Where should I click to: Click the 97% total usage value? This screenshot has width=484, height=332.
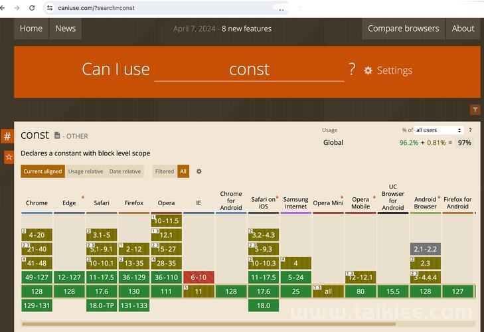(x=464, y=143)
